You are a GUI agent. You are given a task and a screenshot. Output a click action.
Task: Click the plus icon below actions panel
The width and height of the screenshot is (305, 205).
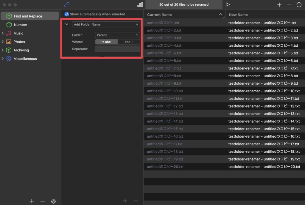pyautogui.click(x=125, y=201)
